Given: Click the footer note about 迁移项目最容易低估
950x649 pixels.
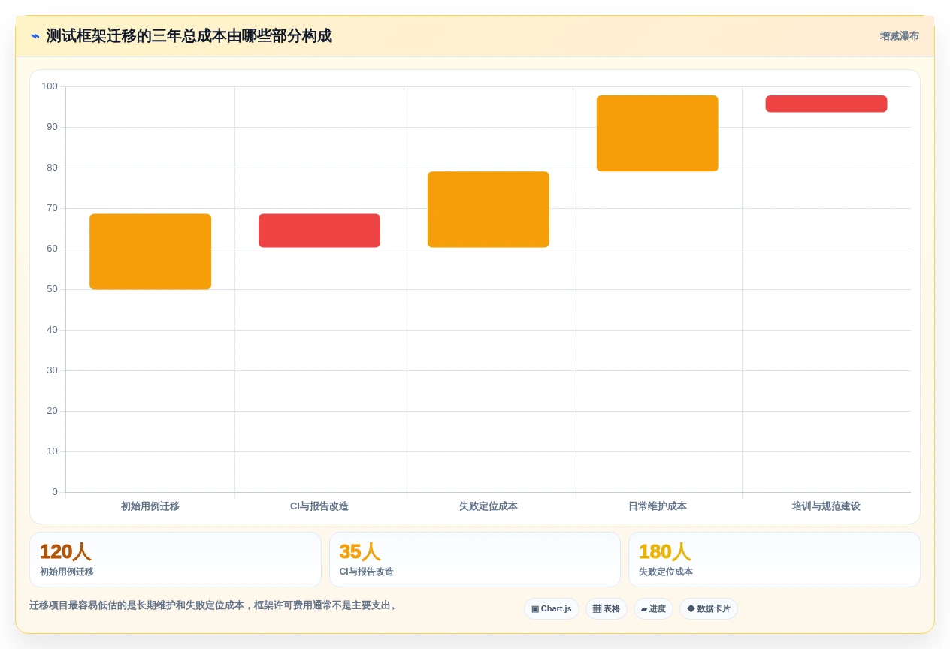Looking at the screenshot, I should [x=214, y=605].
